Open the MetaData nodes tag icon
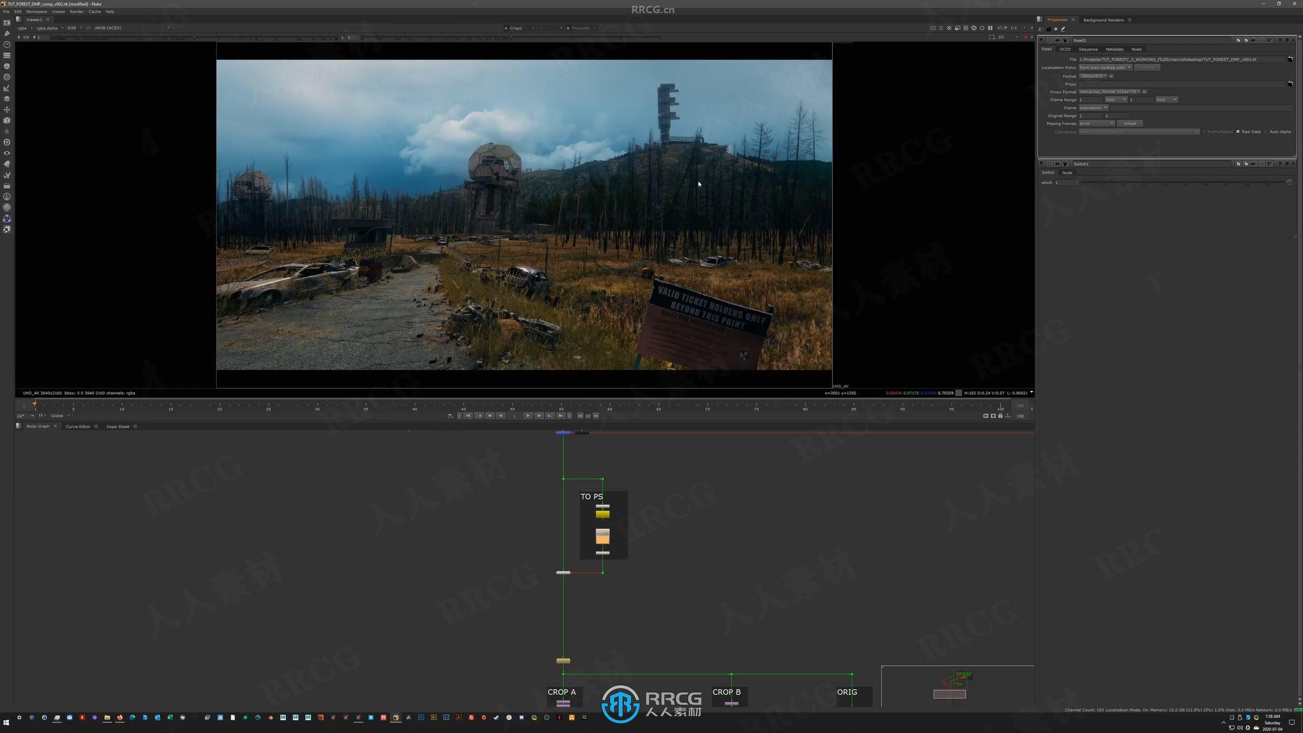 pyautogui.click(x=7, y=164)
